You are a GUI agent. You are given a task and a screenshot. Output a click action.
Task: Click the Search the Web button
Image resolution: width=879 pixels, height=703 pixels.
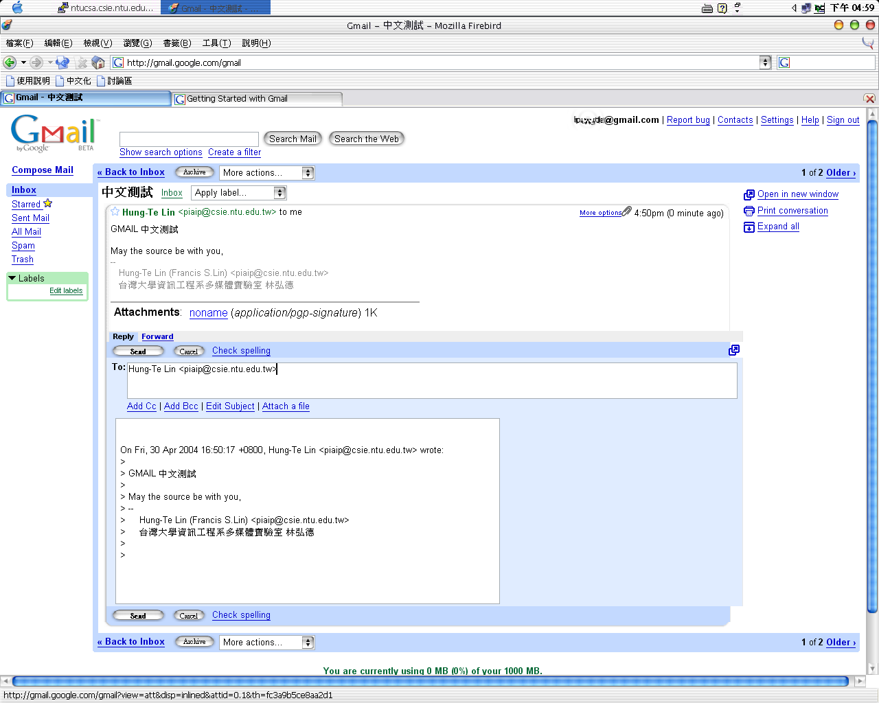(x=367, y=139)
